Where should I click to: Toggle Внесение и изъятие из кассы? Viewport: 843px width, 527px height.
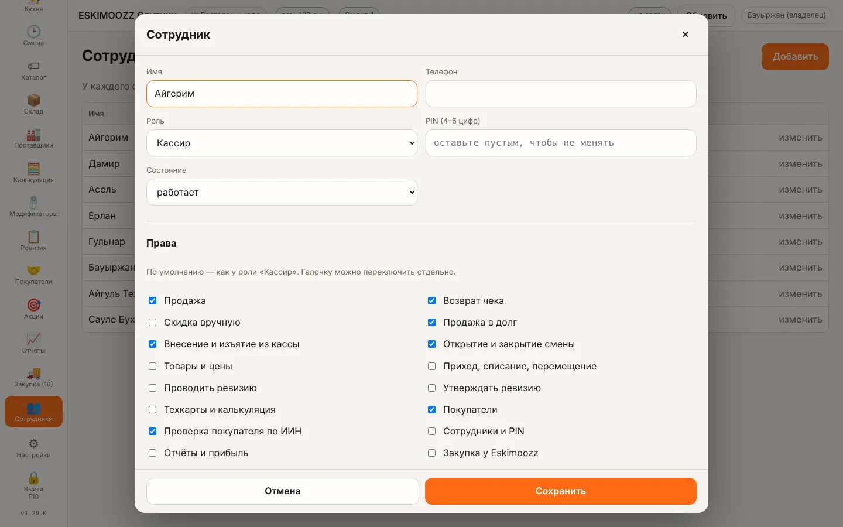tap(152, 344)
